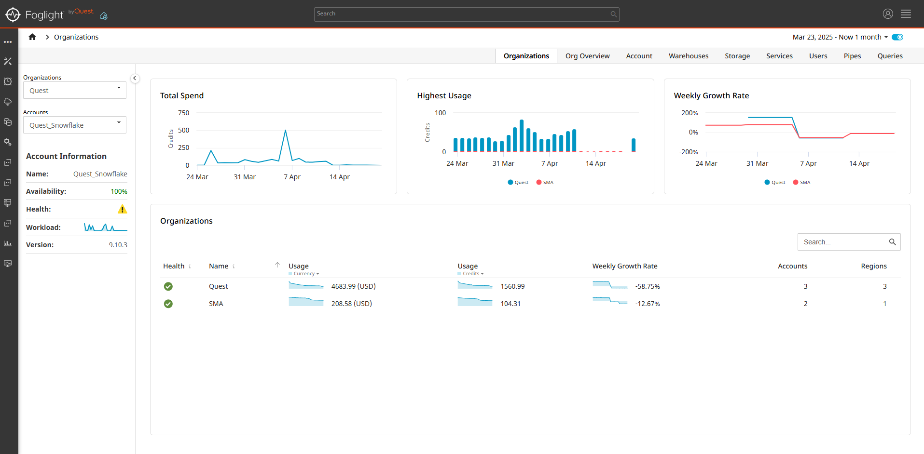Click the 100% Availability value
Screen dimensions: 924x454
119,191
